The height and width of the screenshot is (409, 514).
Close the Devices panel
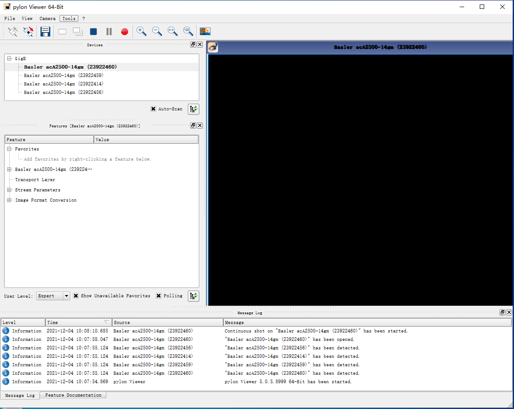point(200,45)
